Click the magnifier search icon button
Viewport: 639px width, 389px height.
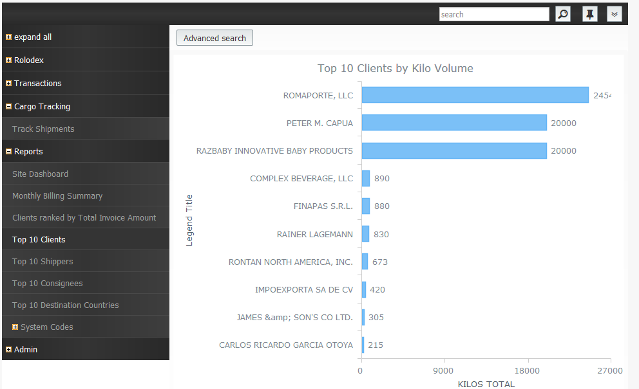click(x=563, y=14)
